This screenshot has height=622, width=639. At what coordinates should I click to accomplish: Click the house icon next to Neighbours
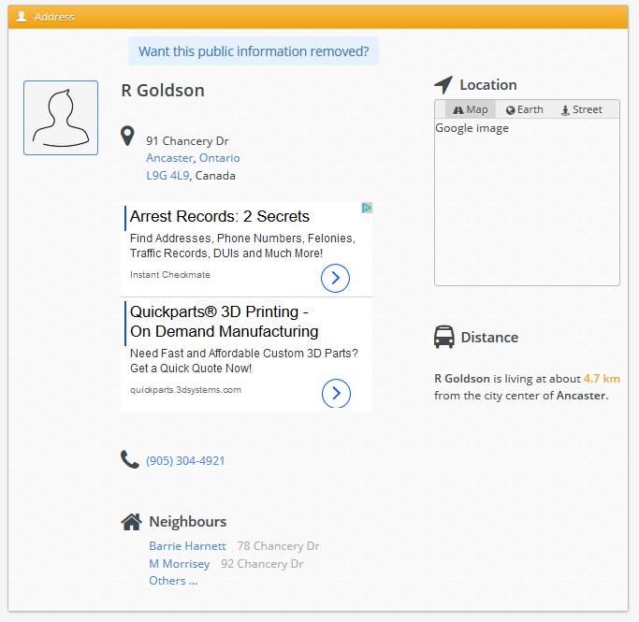132,522
